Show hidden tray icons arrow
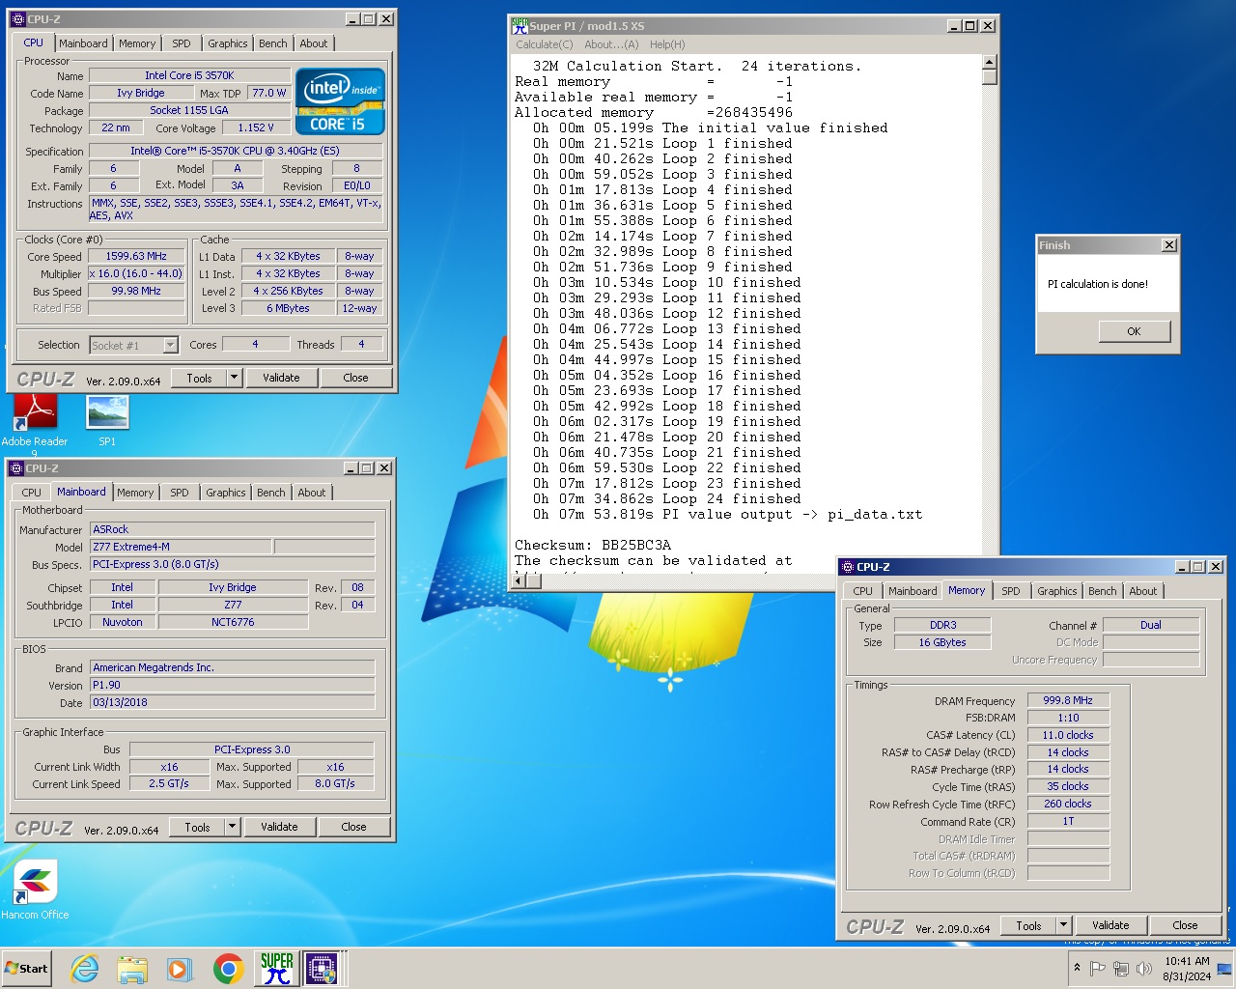This screenshot has height=989, width=1236. tap(1077, 968)
